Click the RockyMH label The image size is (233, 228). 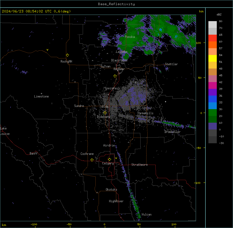tap(66, 61)
